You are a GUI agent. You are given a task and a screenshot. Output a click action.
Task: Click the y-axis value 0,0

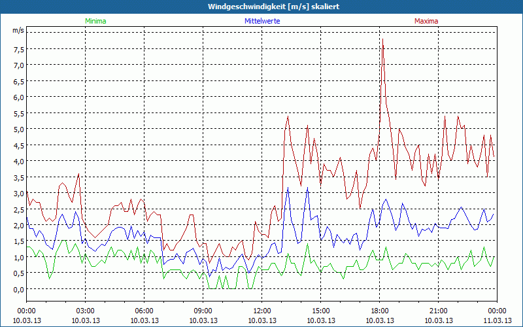coord(19,290)
